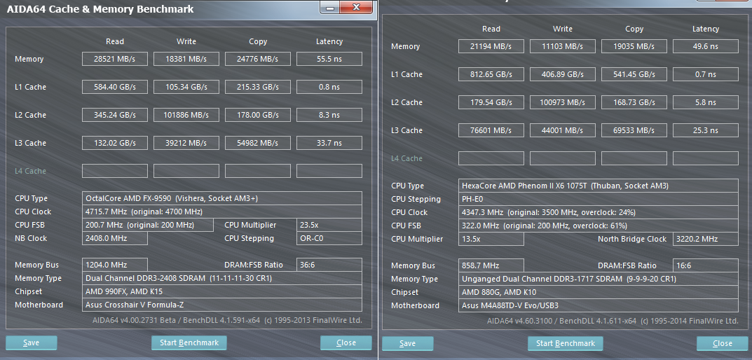752x360 pixels.
Task: Select right window Memory Copy 19035 MB/s
Action: 634,46
